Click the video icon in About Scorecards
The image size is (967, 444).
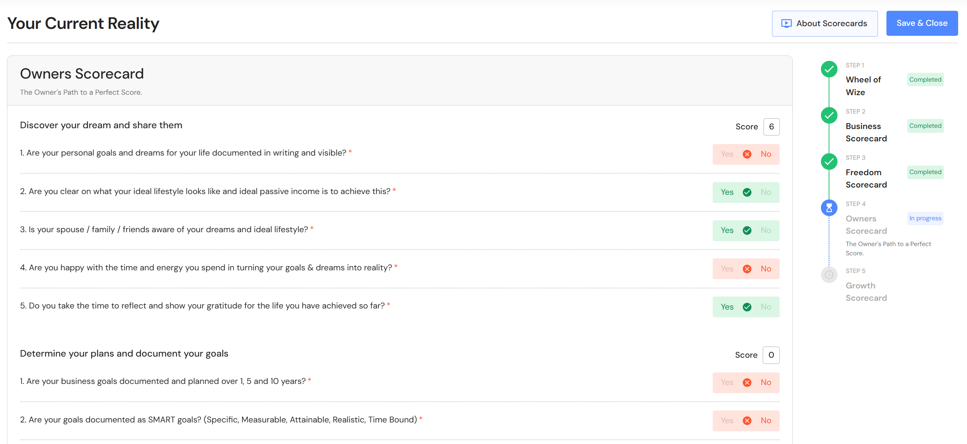coord(786,23)
